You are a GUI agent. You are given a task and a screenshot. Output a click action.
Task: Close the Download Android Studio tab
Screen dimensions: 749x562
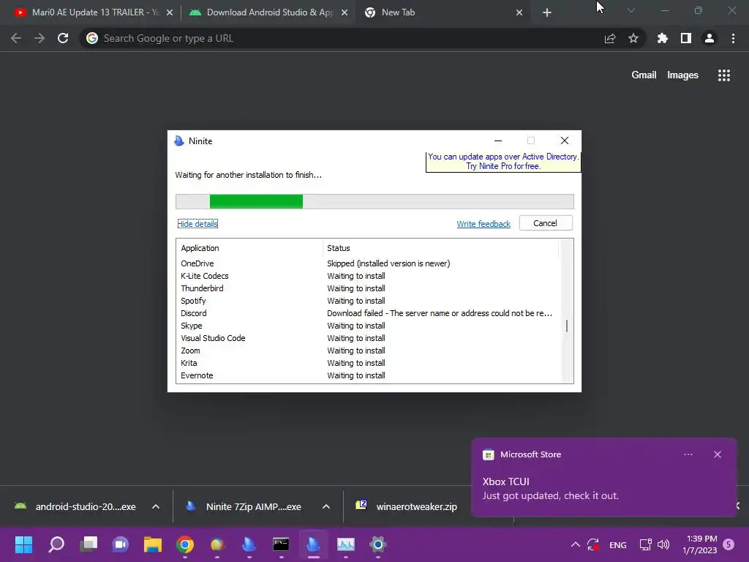click(345, 12)
